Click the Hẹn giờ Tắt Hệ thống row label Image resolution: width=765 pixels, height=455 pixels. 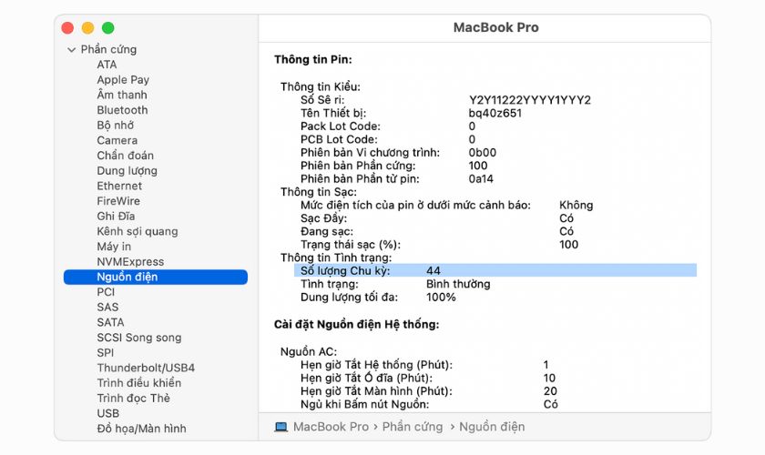377,365
